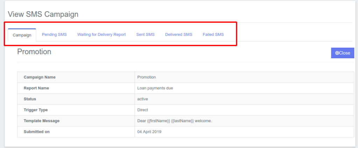The width and height of the screenshot is (358, 148).
Task: Click the Status row label
Action: (x=30, y=99)
